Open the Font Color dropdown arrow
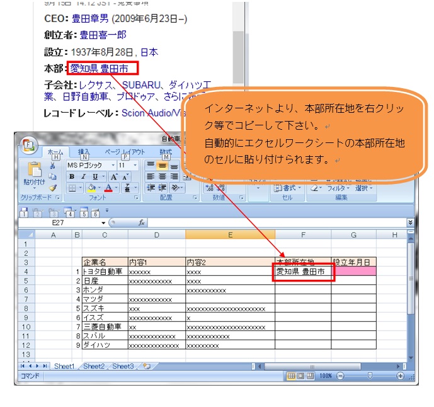The image size is (434, 407). point(117,188)
